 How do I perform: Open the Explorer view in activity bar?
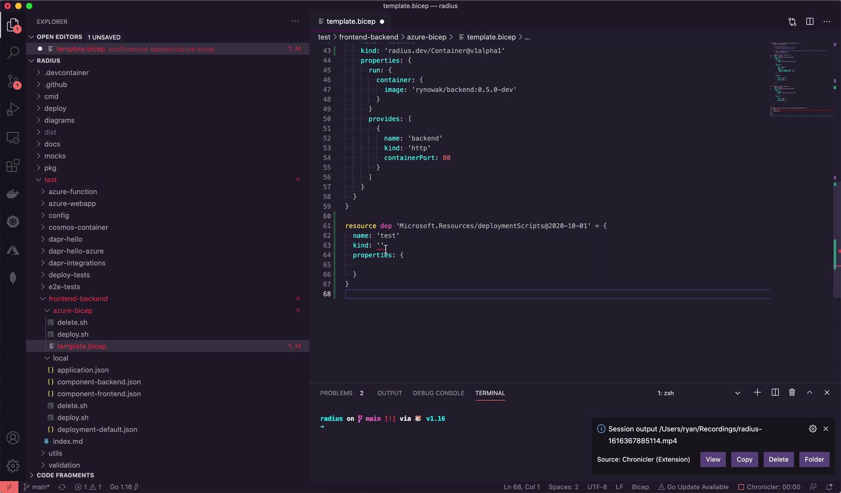tap(13, 25)
